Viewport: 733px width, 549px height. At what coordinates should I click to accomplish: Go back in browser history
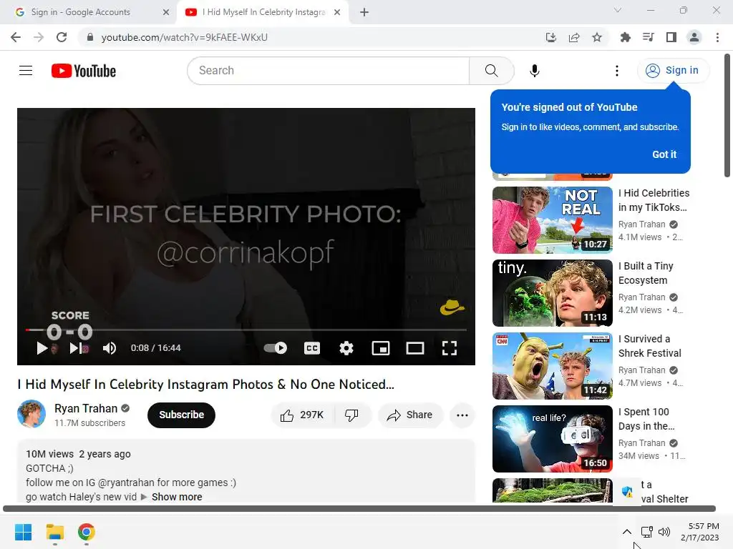click(16, 37)
